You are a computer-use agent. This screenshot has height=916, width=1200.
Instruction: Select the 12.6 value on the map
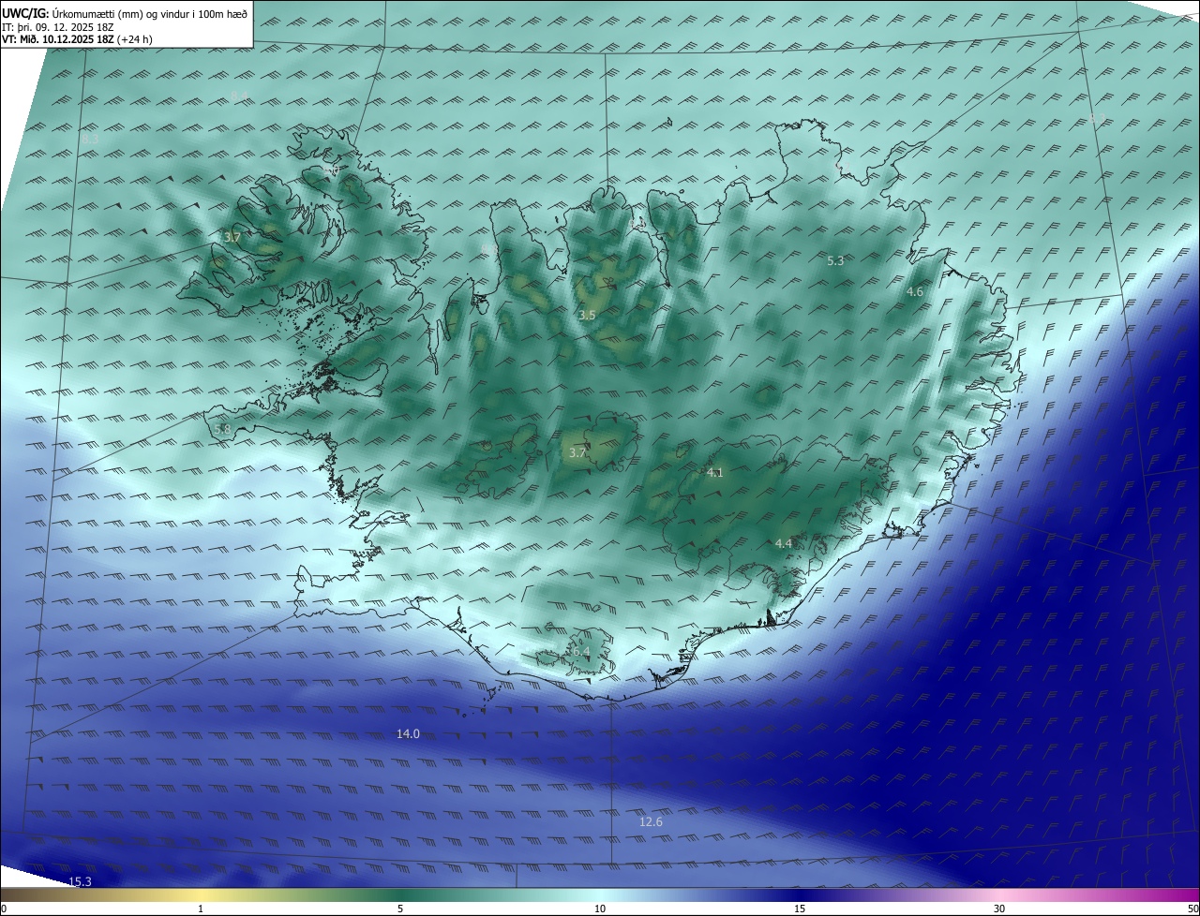point(651,821)
